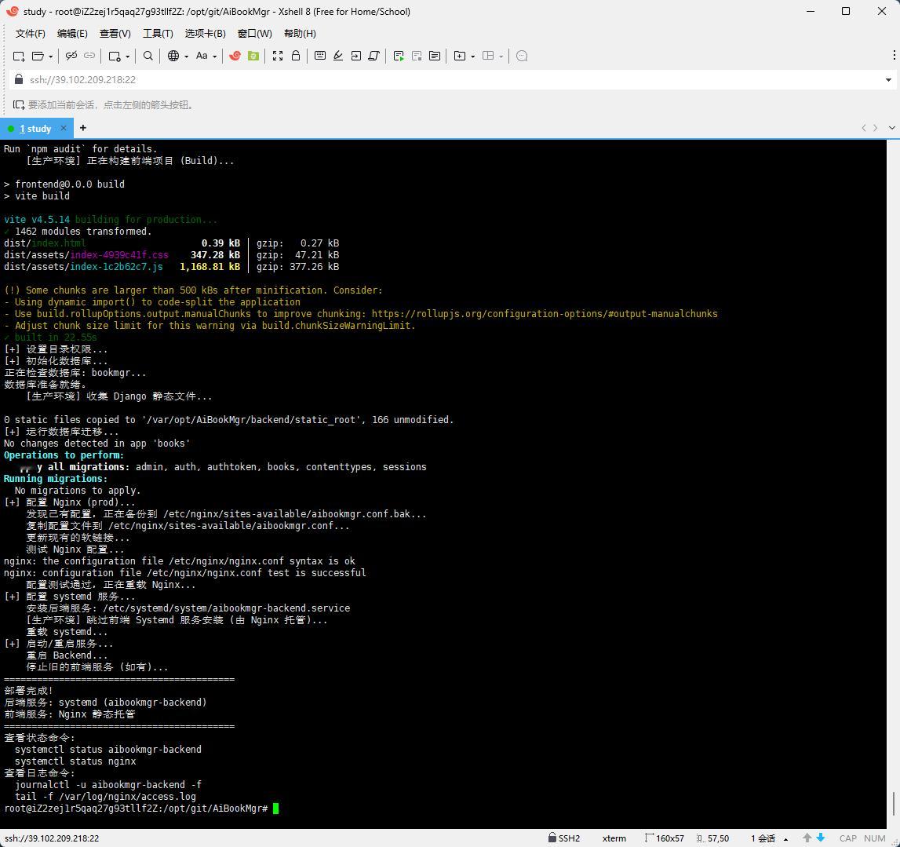The height and width of the screenshot is (847, 900).
Task: Open the 帮助(H) menu
Action: click(x=301, y=33)
